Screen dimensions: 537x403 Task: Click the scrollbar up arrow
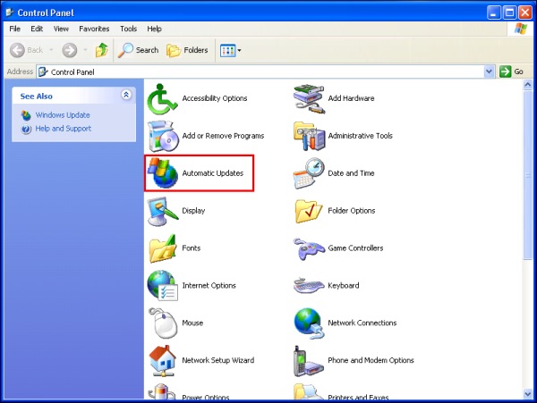point(528,84)
